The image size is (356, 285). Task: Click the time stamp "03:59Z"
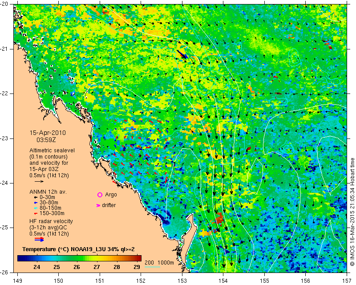pyautogui.click(x=46, y=140)
